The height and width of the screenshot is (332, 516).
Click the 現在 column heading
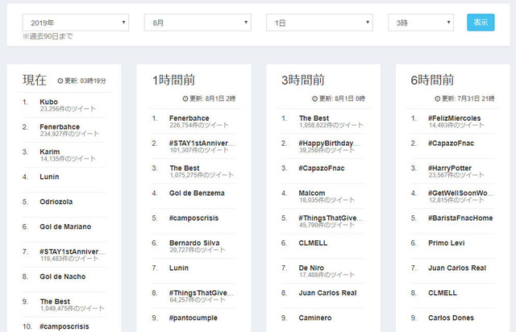pos(35,80)
